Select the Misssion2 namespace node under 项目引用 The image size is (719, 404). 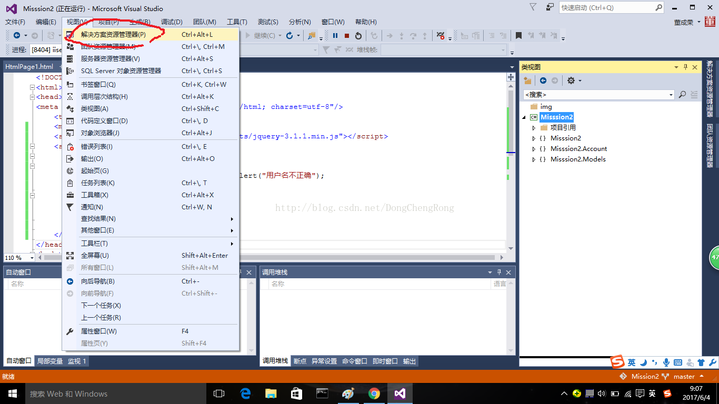(566, 138)
